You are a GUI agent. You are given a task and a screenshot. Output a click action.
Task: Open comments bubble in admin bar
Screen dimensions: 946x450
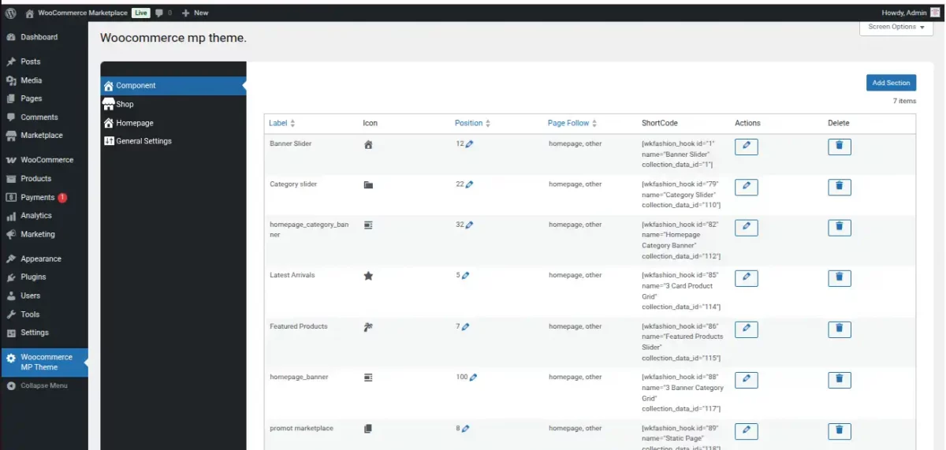point(164,13)
